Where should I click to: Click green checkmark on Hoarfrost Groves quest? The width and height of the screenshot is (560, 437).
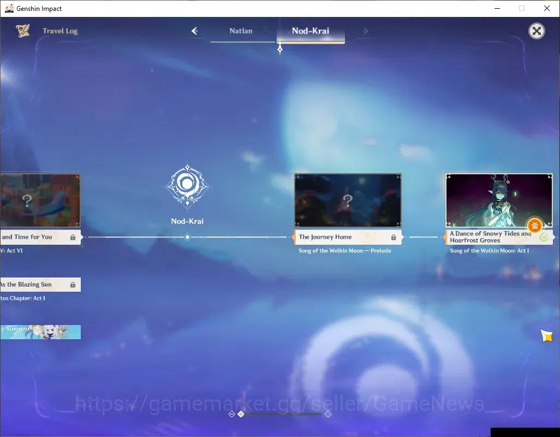544,237
